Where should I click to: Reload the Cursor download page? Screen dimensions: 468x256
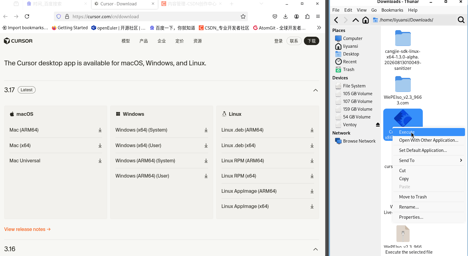coord(27,16)
